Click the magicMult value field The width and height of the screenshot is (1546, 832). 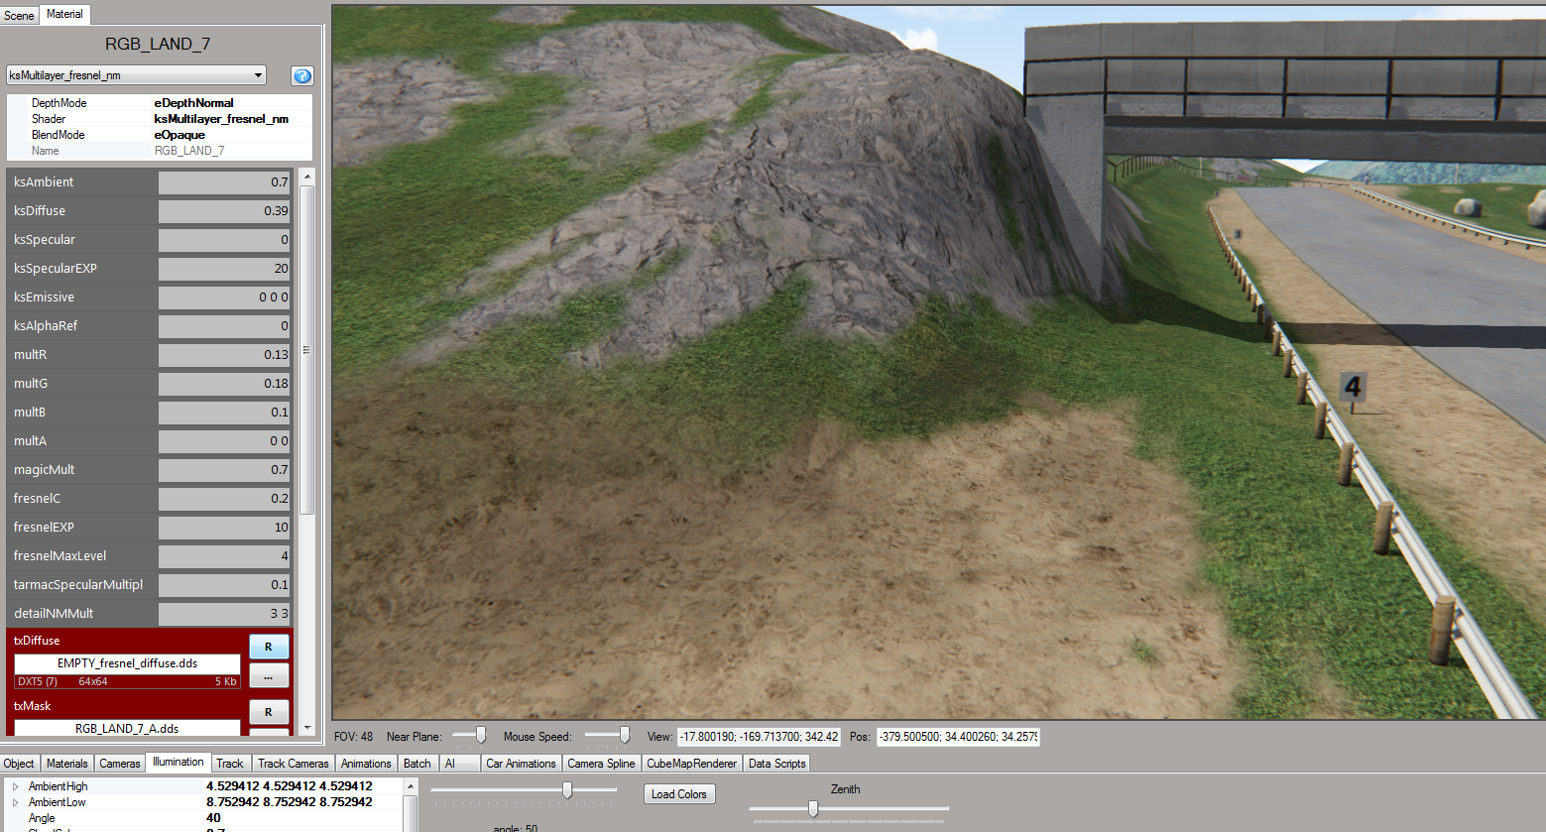tap(224, 470)
